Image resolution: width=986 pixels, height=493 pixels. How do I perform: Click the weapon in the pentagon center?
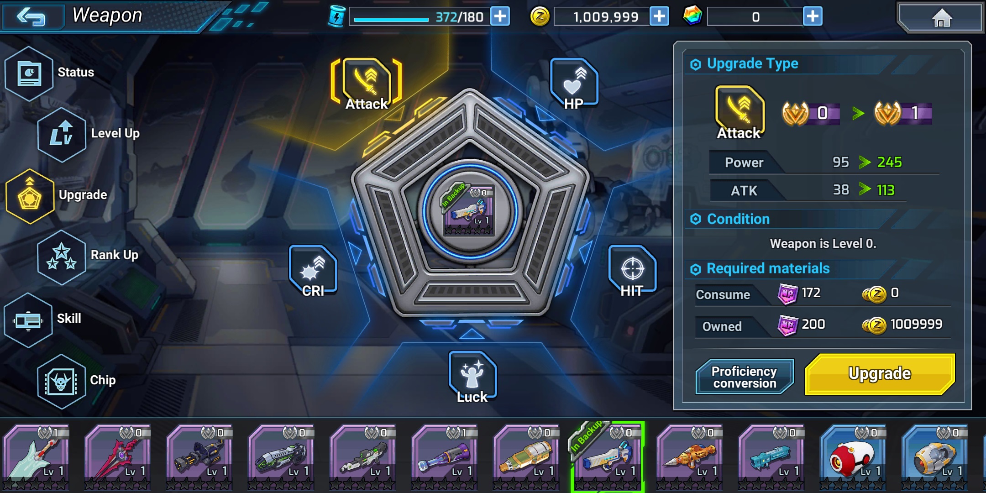tap(470, 210)
